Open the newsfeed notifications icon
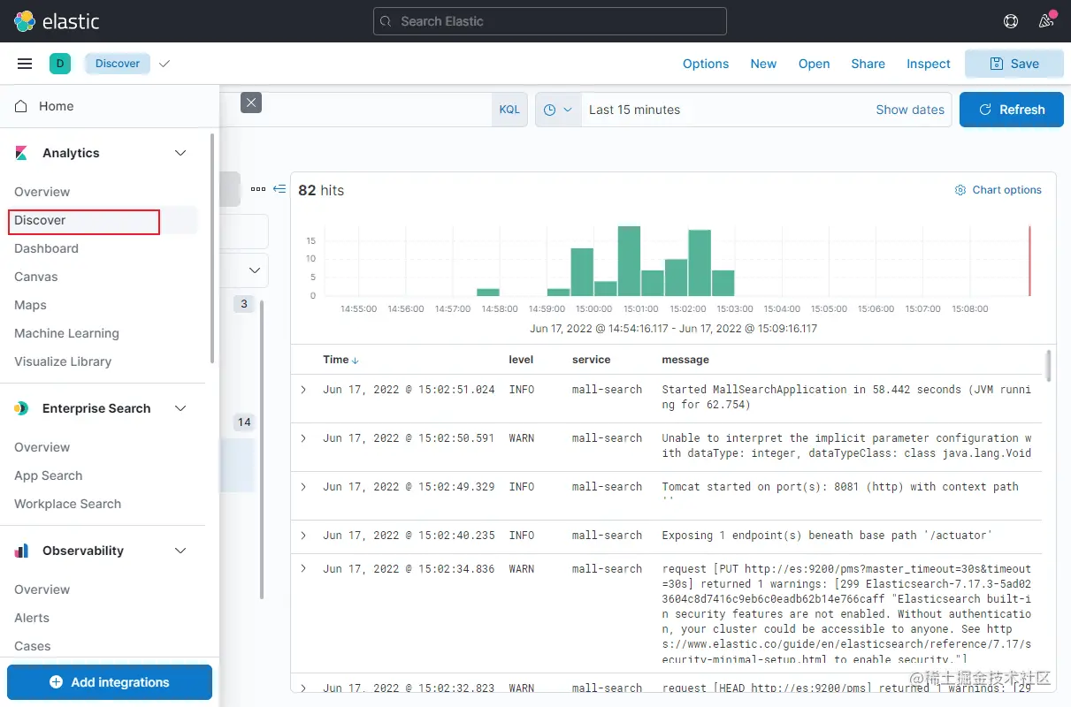The width and height of the screenshot is (1071, 707). [1046, 21]
